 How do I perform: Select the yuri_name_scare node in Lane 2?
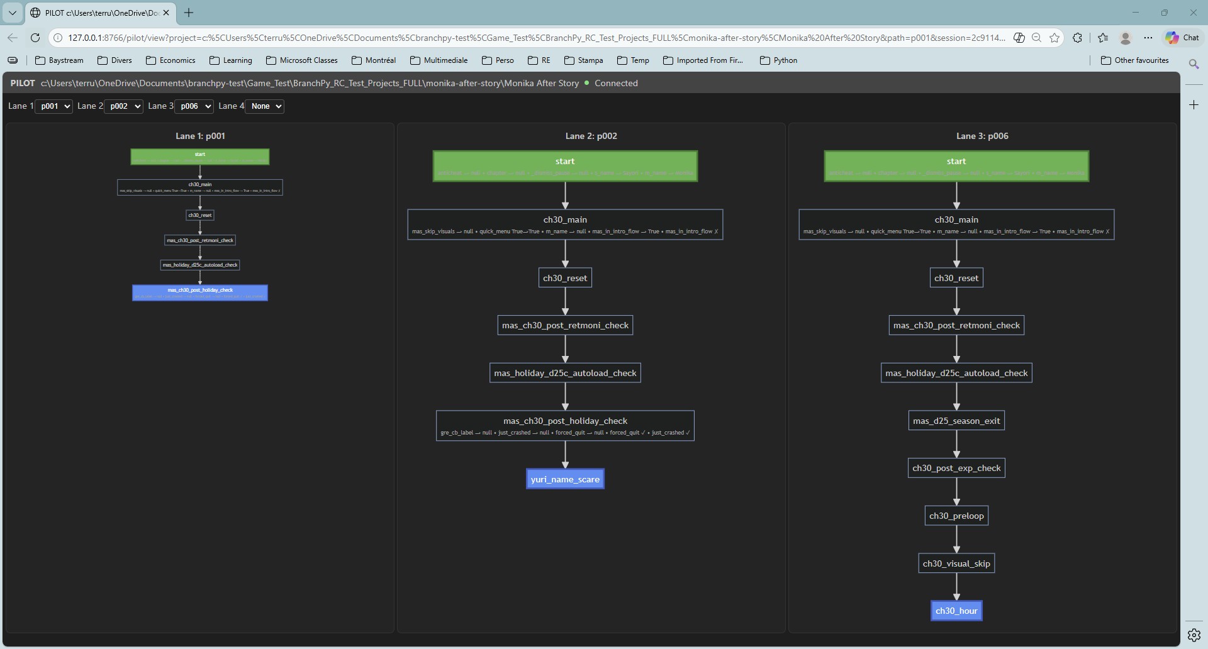564,479
